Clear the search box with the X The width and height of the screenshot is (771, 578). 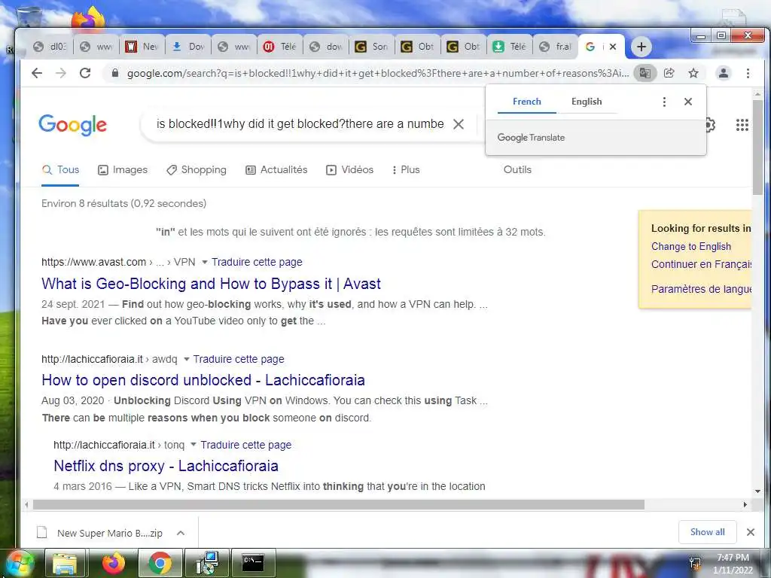point(459,124)
